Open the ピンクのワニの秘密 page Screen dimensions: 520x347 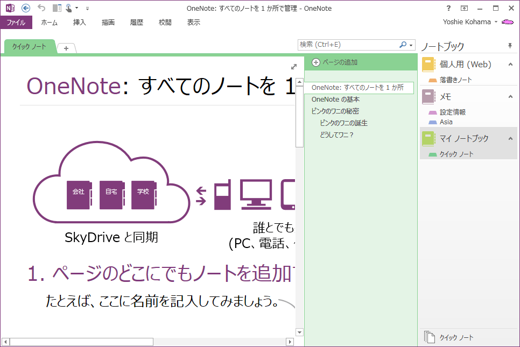click(335, 111)
